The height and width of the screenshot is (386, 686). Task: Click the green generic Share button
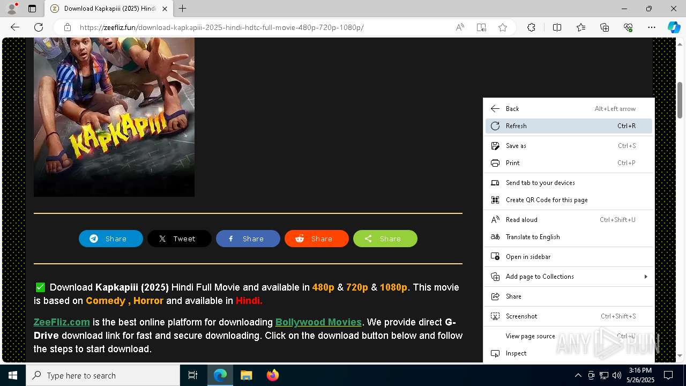click(385, 239)
